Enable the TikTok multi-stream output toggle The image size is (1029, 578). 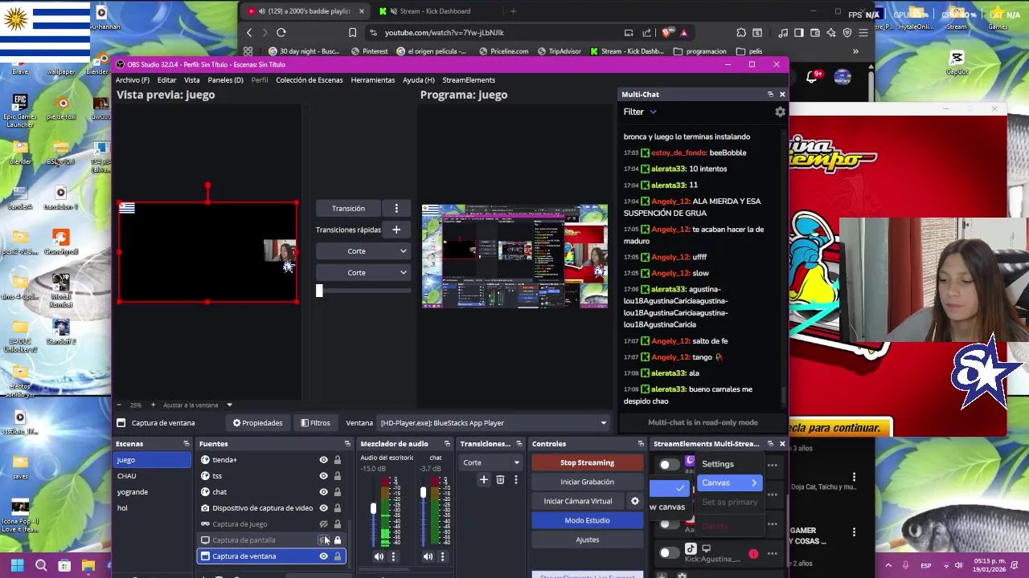point(668,553)
